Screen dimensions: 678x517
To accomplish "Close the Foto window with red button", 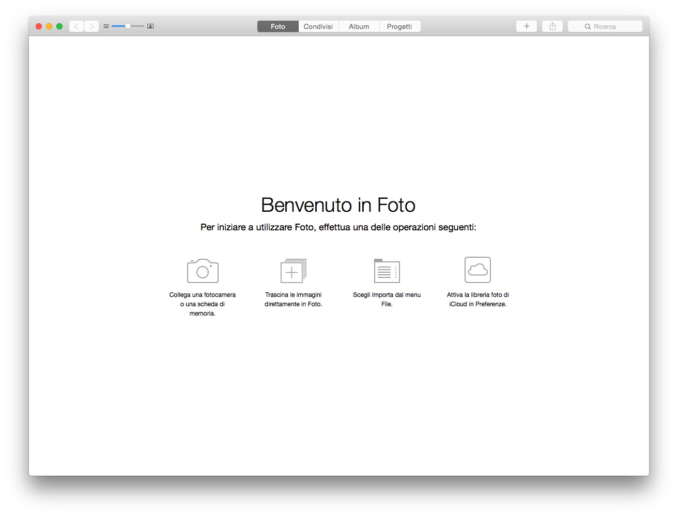I will pos(39,26).
